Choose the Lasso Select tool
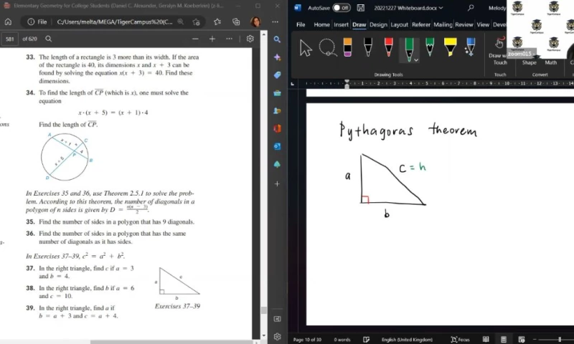The image size is (574, 344). coord(327,47)
